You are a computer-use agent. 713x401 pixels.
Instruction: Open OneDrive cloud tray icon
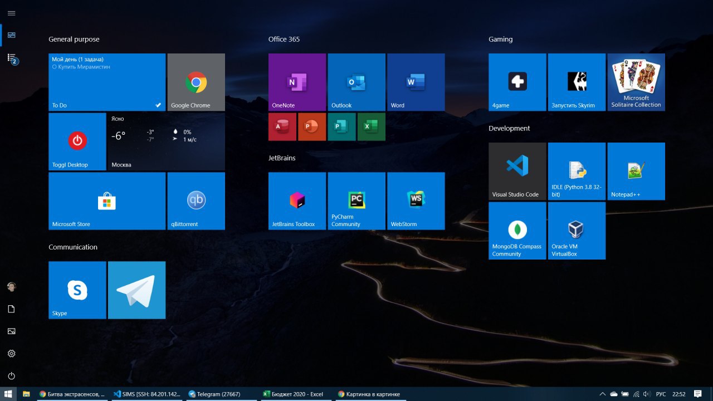[x=614, y=394]
